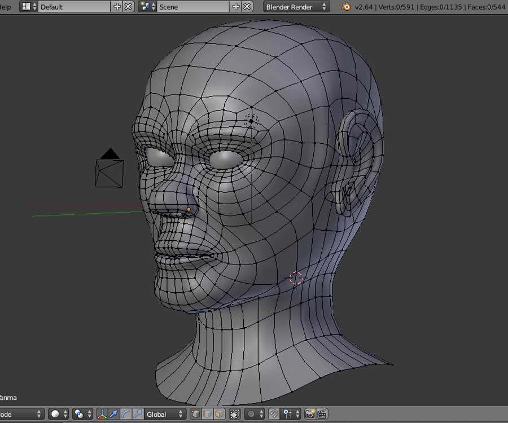Open the Global transform orientation dropdown

(x=165, y=414)
